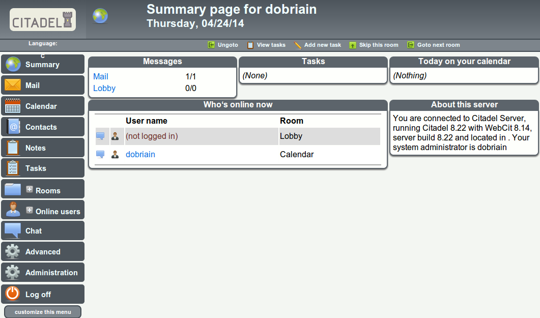The image size is (540, 318).
Task: Click the View tasks link text
Action: coord(271,45)
